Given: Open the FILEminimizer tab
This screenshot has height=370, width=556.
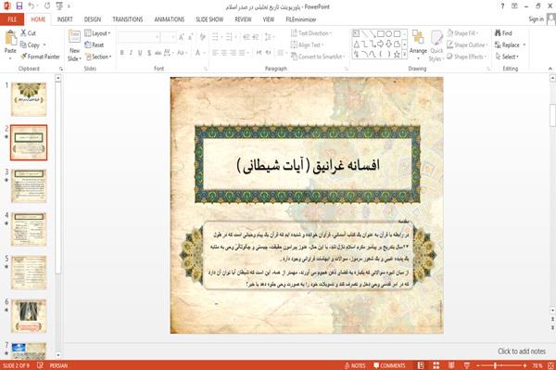Looking at the screenshot, I should pyautogui.click(x=301, y=19).
